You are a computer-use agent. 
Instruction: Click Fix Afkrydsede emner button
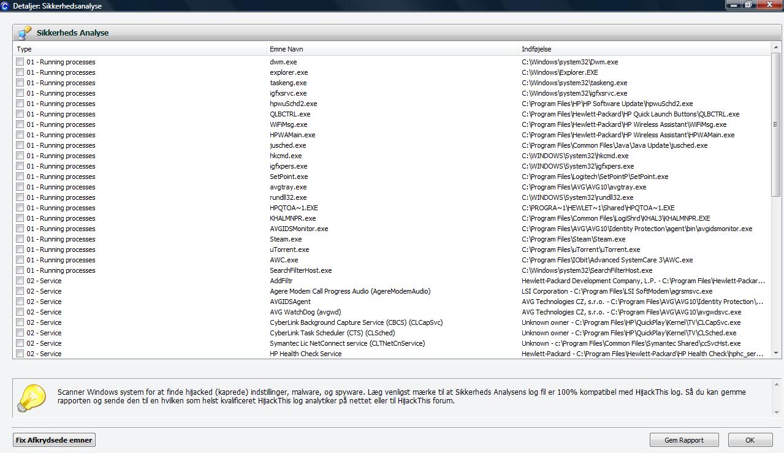tap(54, 440)
